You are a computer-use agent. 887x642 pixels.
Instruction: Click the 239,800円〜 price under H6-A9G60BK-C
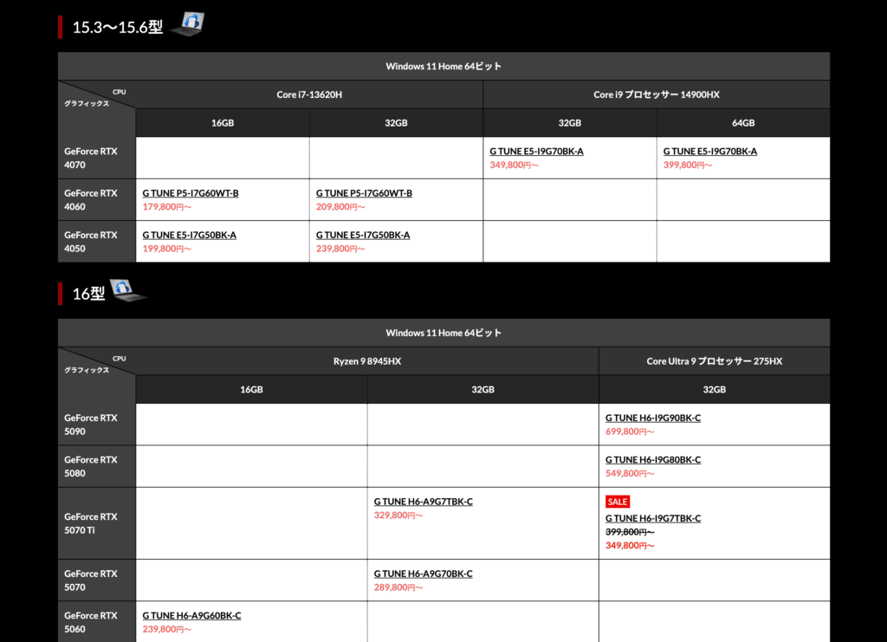[x=167, y=630]
